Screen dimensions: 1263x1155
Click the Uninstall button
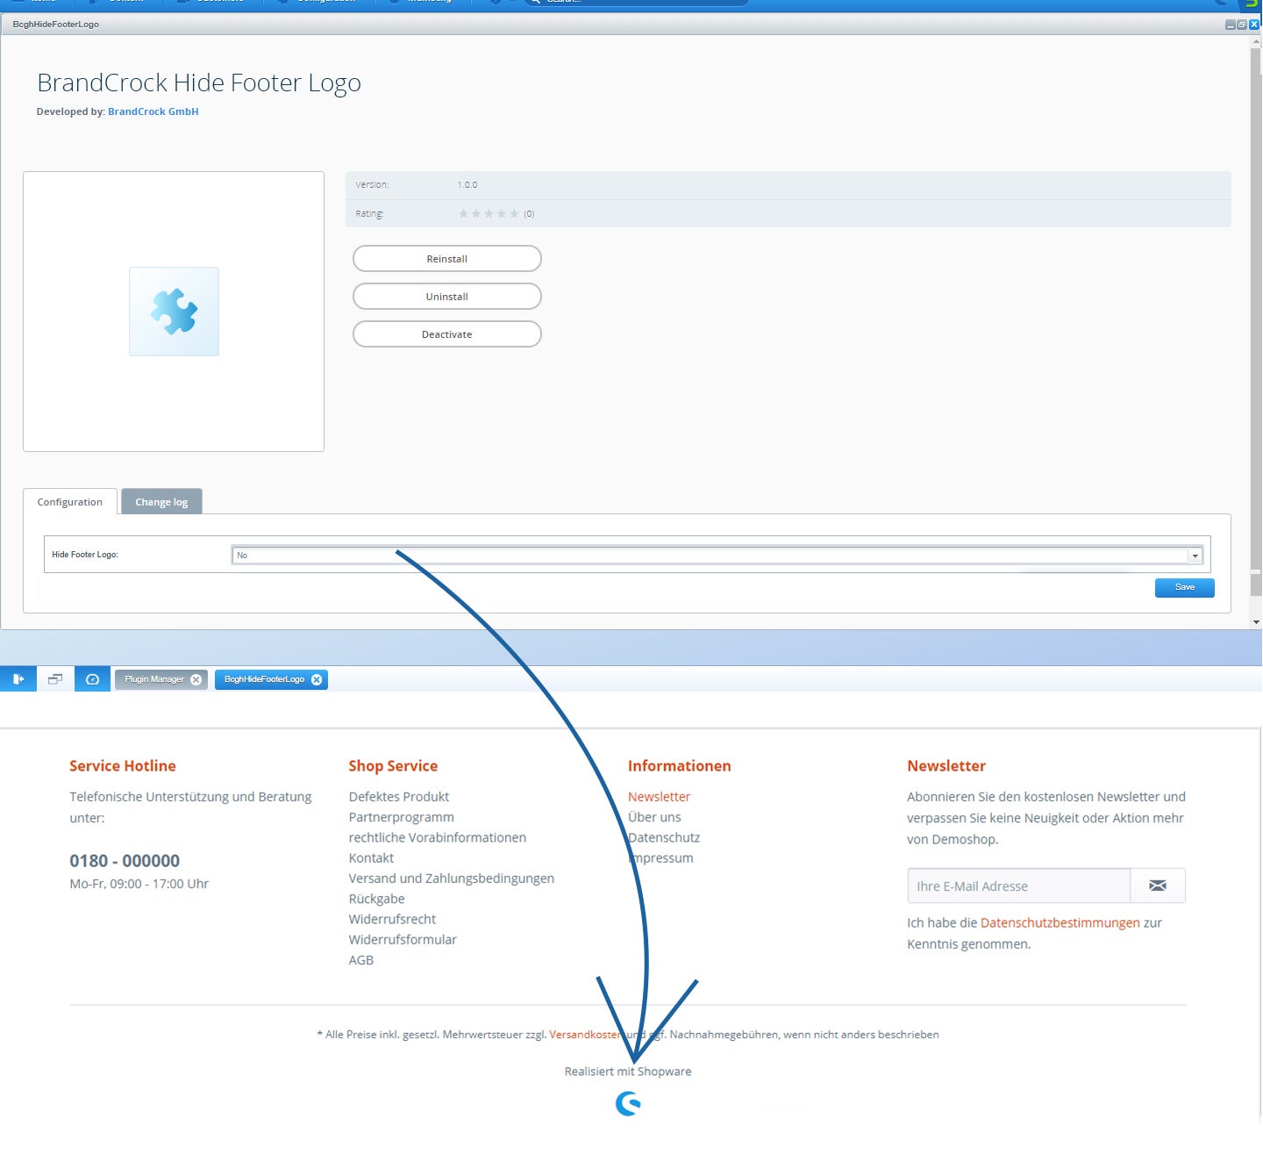click(x=447, y=297)
